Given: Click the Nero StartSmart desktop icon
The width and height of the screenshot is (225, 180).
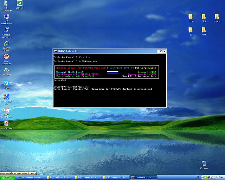Looking at the screenshot, I should 6,57.
